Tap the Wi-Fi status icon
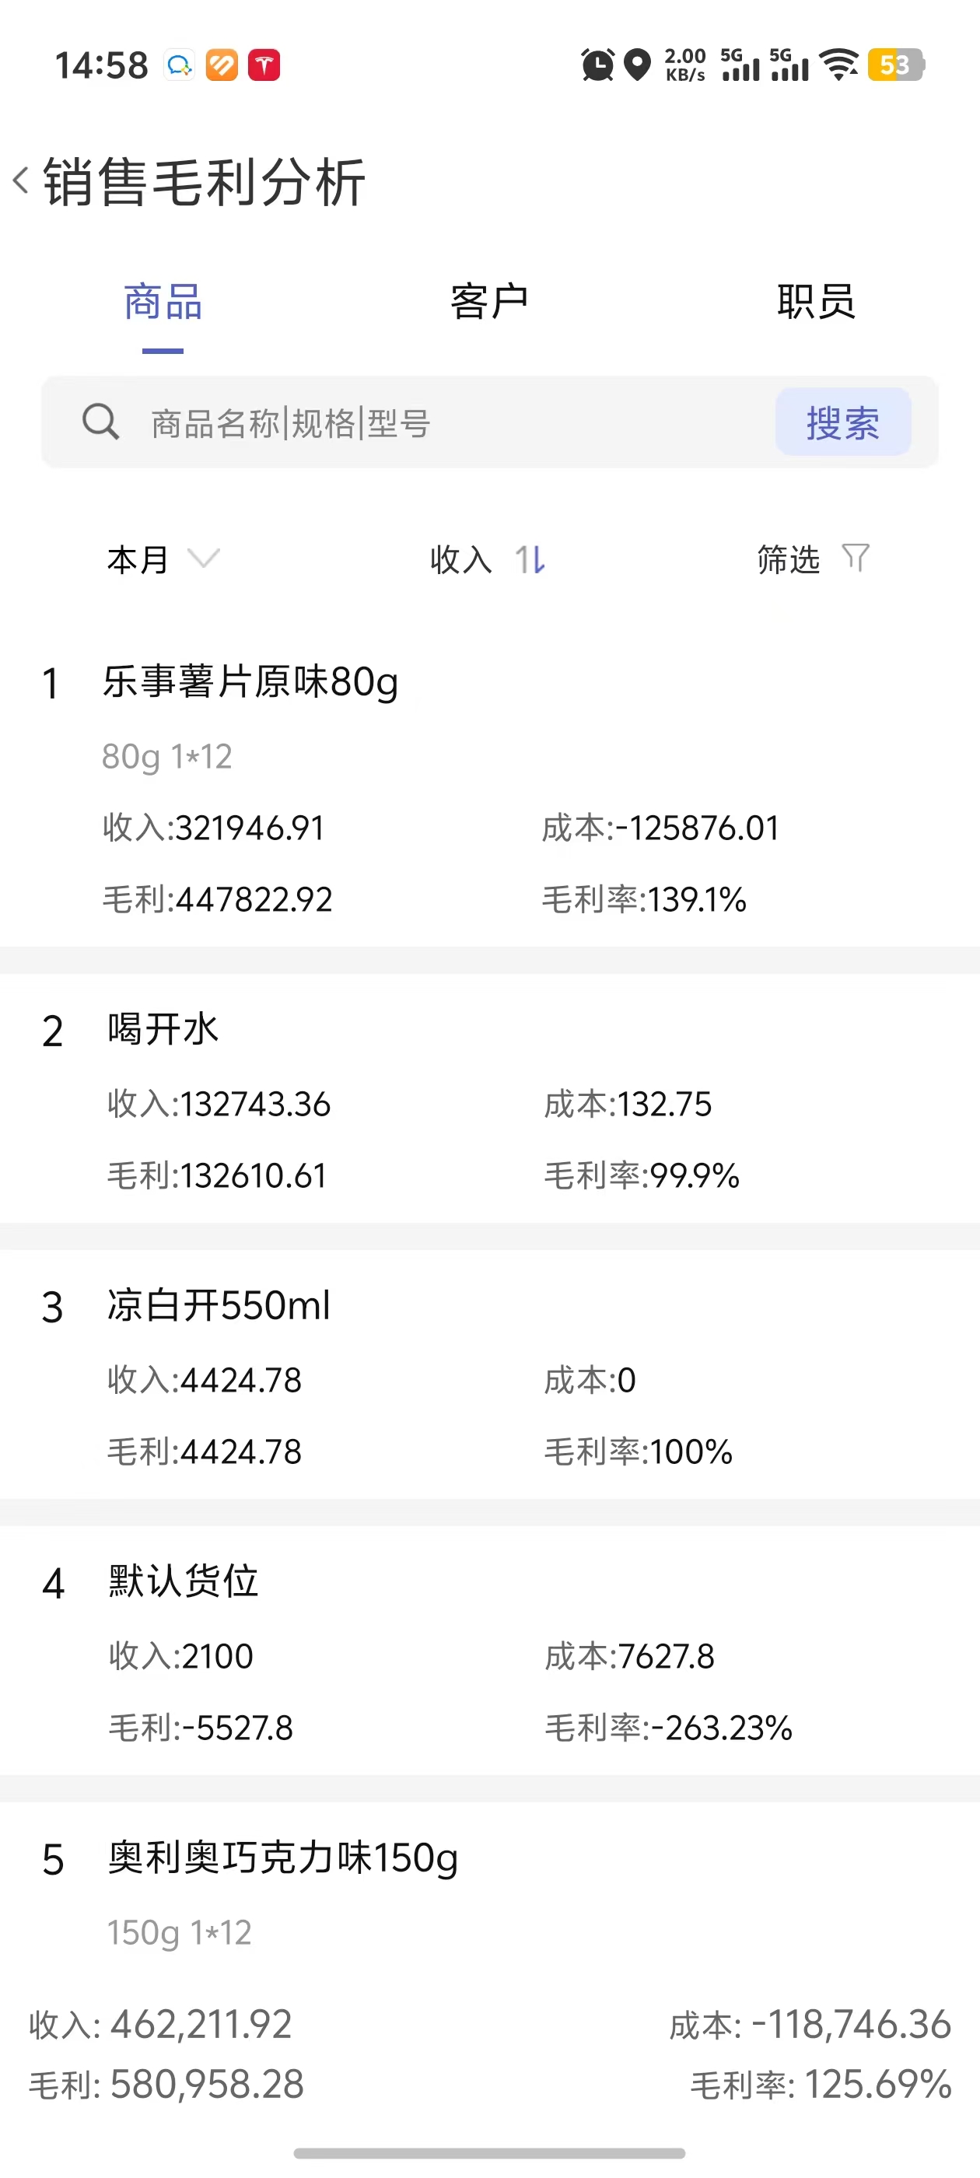This screenshot has width=980, height=2178. point(840,65)
